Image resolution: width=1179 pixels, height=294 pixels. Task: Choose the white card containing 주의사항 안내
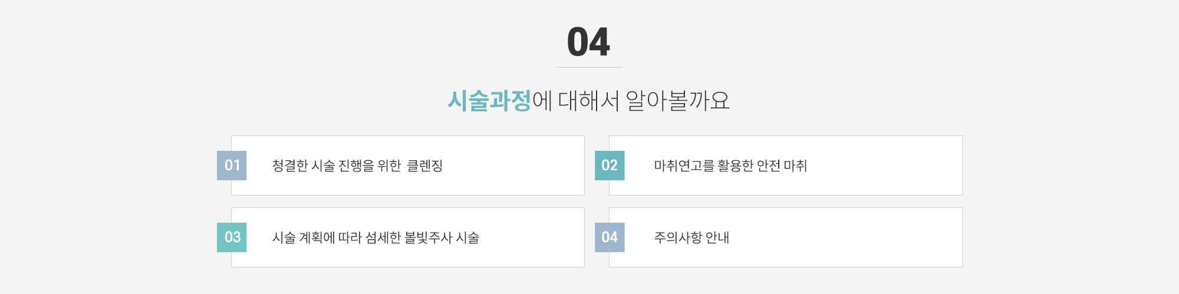click(x=786, y=237)
